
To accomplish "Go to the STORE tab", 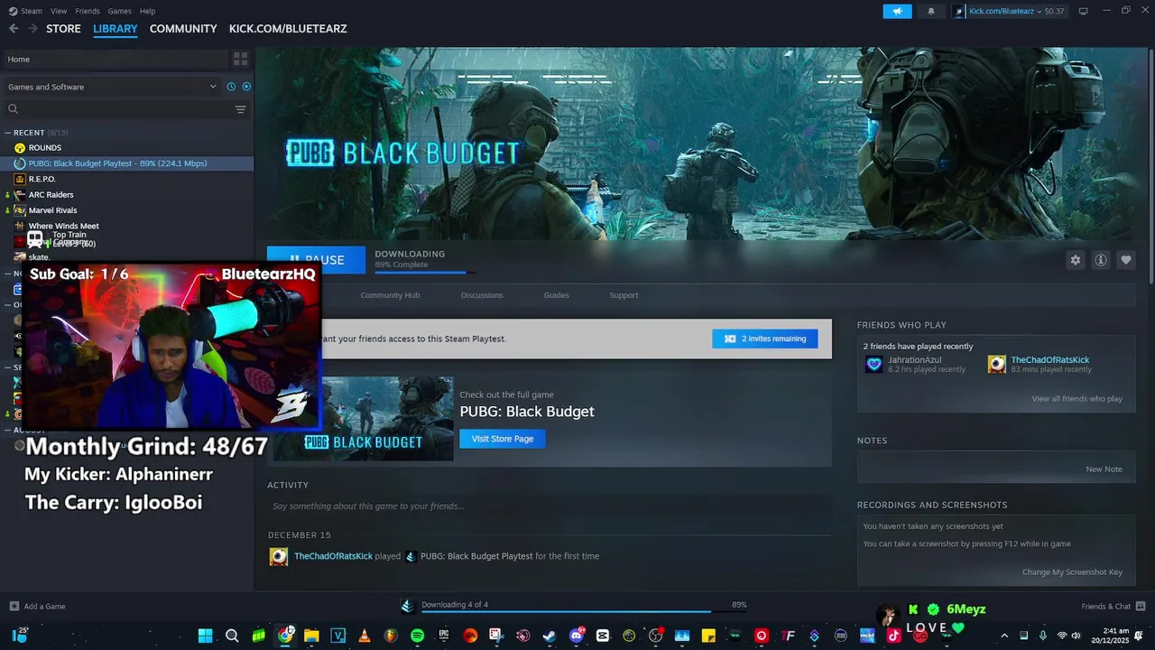I will 63,29.
